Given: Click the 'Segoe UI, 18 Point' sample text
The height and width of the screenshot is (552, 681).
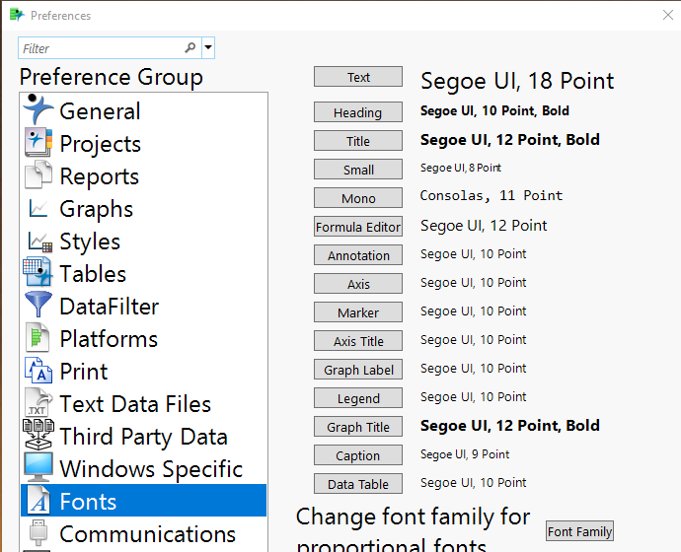Looking at the screenshot, I should coord(517,81).
